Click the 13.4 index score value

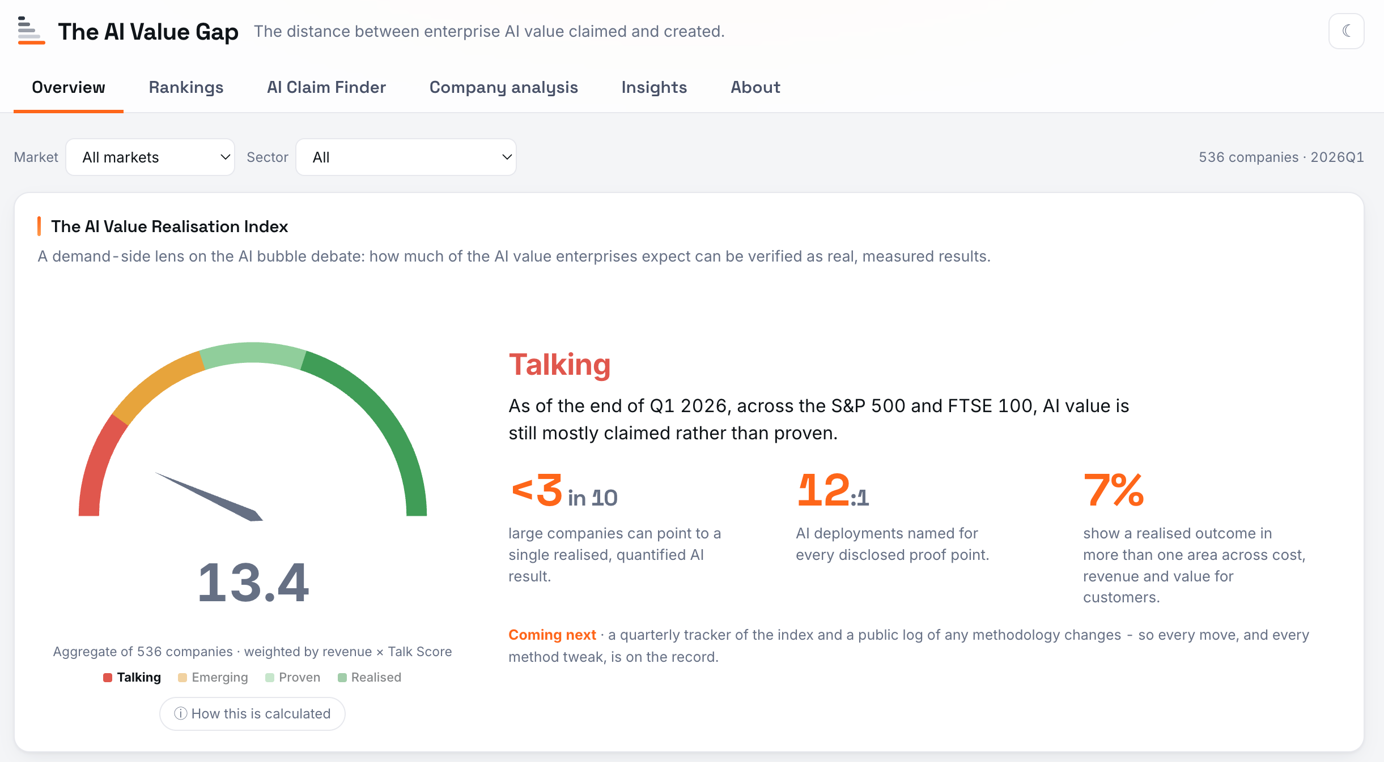click(253, 582)
